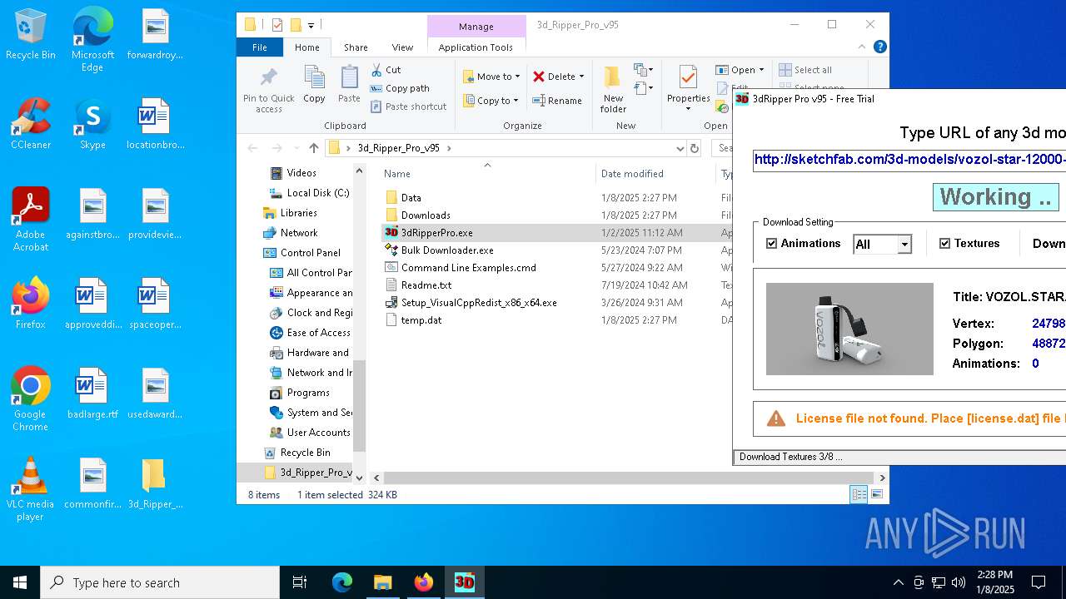Viewport: 1066px width, 599px height.
Task: Click Explorer navigation Up arrow
Action: click(x=314, y=148)
